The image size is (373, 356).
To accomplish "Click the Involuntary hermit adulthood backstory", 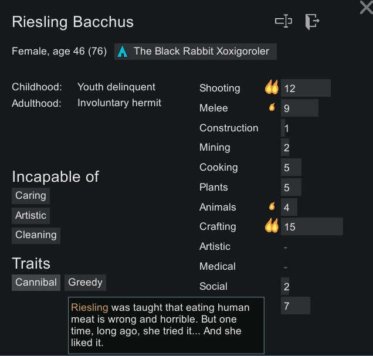I will pyautogui.click(x=119, y=103).
